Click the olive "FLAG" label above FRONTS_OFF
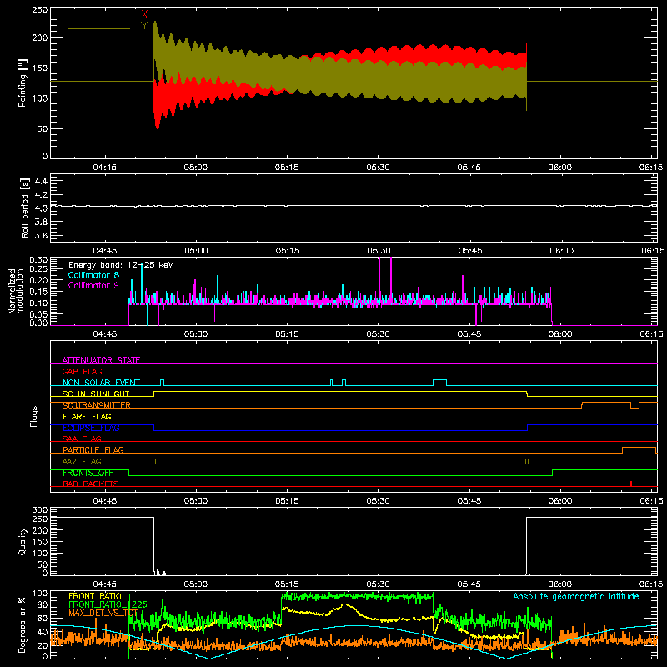The height and width of the screenshot is (667, 667). point(82,461)
